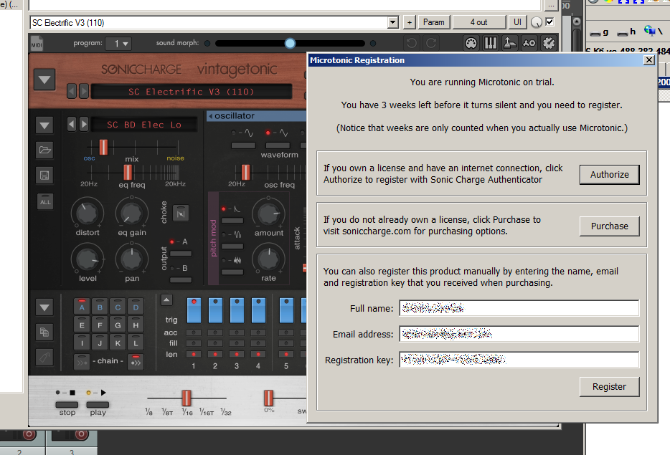This screenshot has width=670, height=455.
Task: Click the plus button beside preset dropdown
Action: pos(410,22)
